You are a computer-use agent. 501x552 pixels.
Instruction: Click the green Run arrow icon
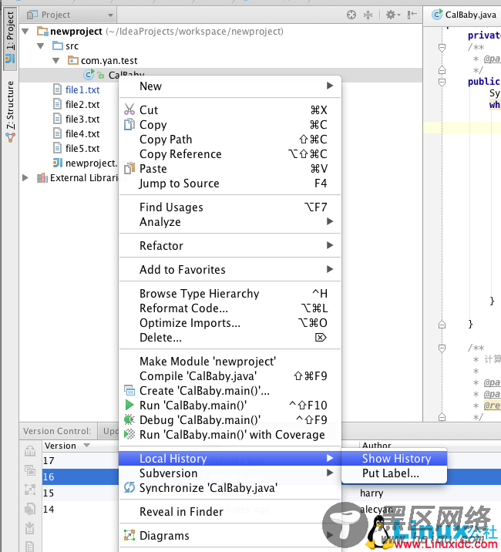129,405
